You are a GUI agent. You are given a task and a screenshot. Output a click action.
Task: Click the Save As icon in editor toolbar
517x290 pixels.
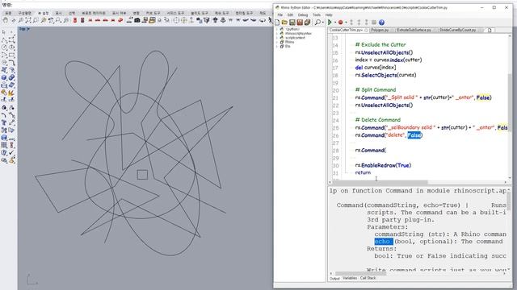click(x=300, y=23)
